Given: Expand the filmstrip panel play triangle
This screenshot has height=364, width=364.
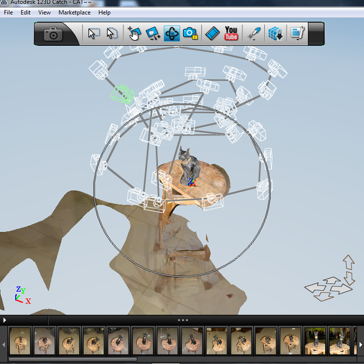Looking at the screenshot, I should pyautogui.click(x=4, y=320).
